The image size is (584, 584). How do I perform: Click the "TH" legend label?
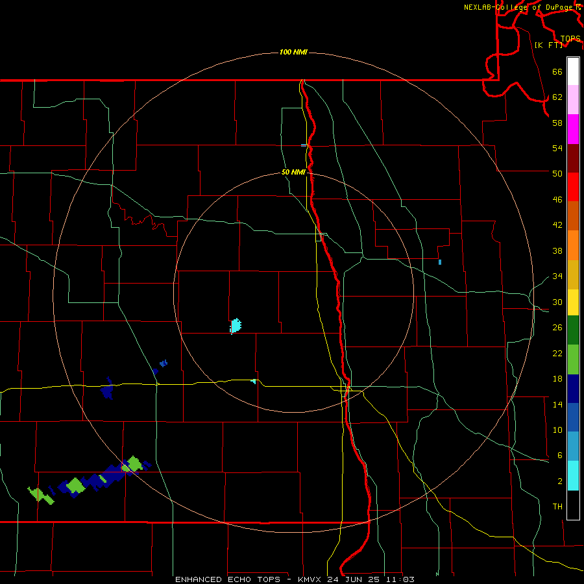pyautogui.click(x=557, y=507)
